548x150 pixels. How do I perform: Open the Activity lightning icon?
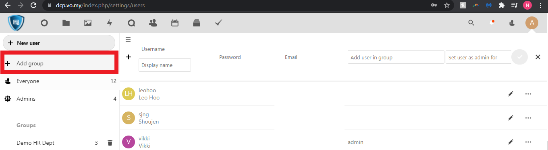point(110,23)
